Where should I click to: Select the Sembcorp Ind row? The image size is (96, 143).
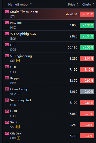click(x=48, y=103)
